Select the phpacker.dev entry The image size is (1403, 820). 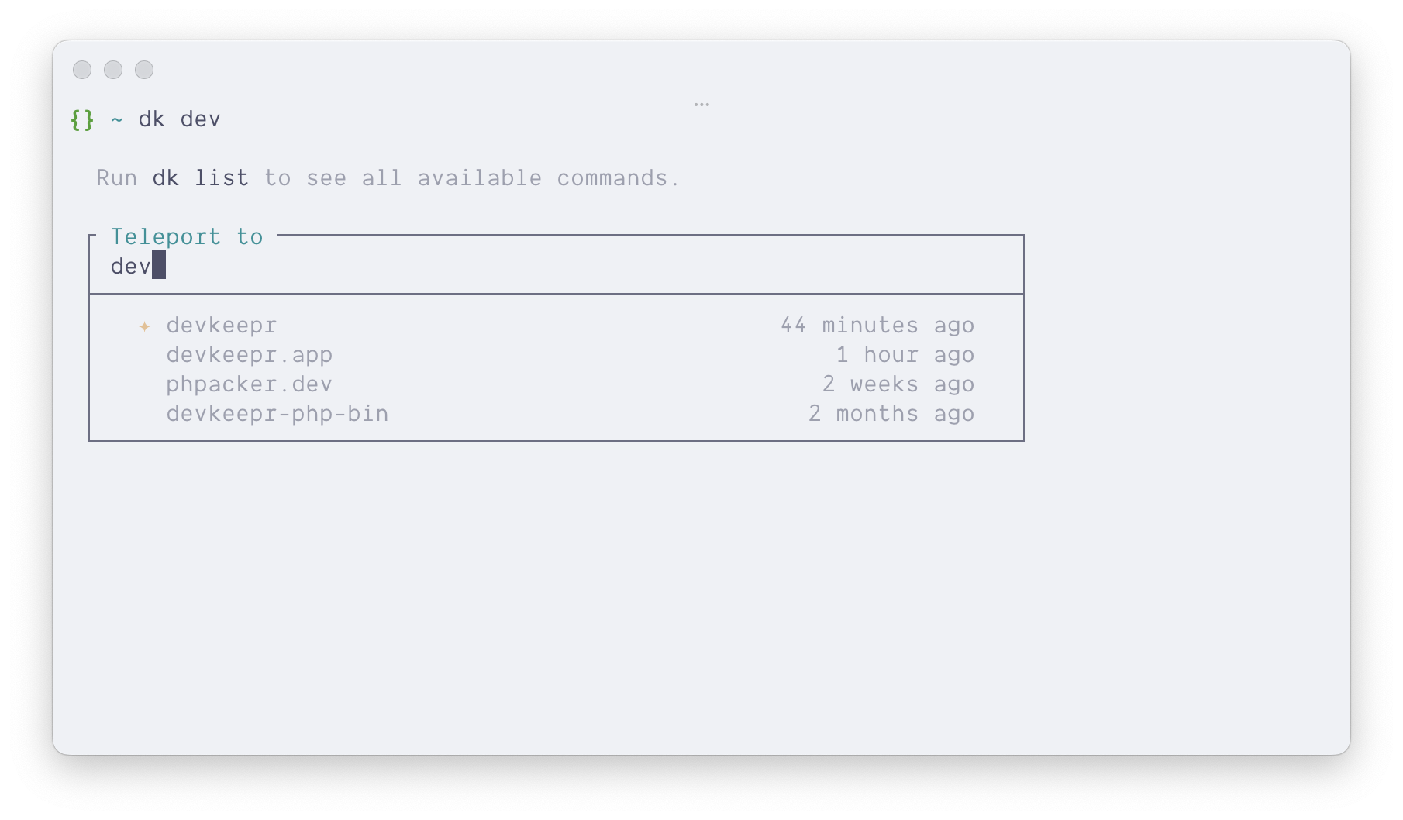click(x=248, y=384)
